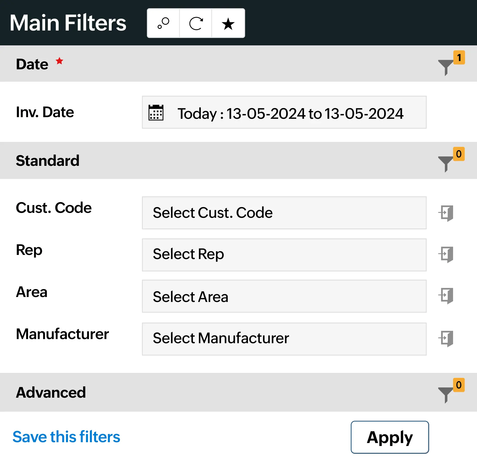Click the refresh icon to reset filters

click(x=196, y=23)
